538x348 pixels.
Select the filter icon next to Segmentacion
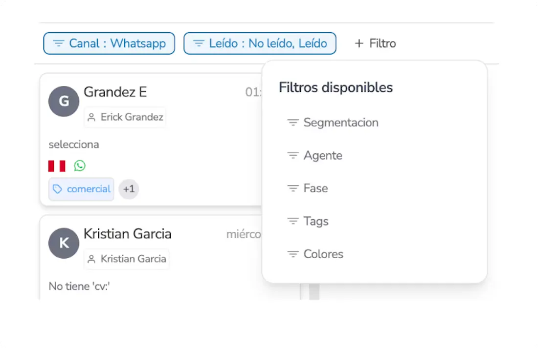point(292,123)
